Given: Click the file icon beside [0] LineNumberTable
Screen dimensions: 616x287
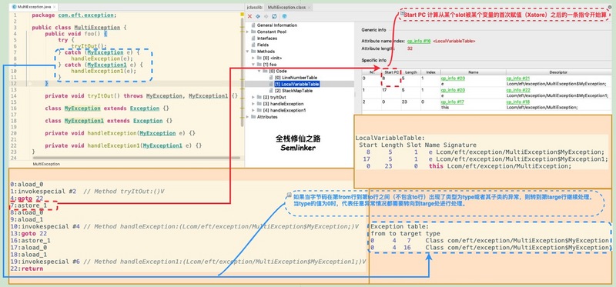Looking at the screenshot, I should coord(271,78).
